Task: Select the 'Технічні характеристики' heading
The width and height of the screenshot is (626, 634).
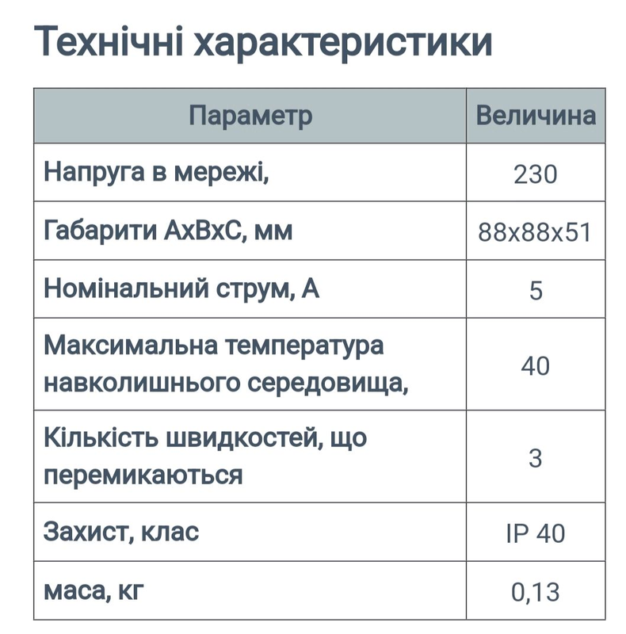Action: click(263, 42)
